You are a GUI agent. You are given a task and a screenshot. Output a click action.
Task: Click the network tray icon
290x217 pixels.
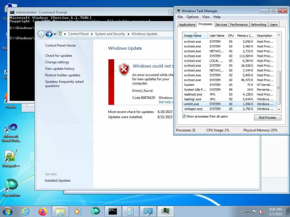coord(248,212)
